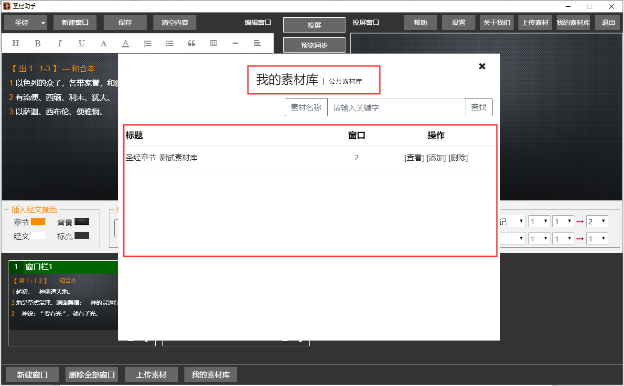Insert a bulleted list
This screenshot has height=386, width=624.
click(170, 44)
